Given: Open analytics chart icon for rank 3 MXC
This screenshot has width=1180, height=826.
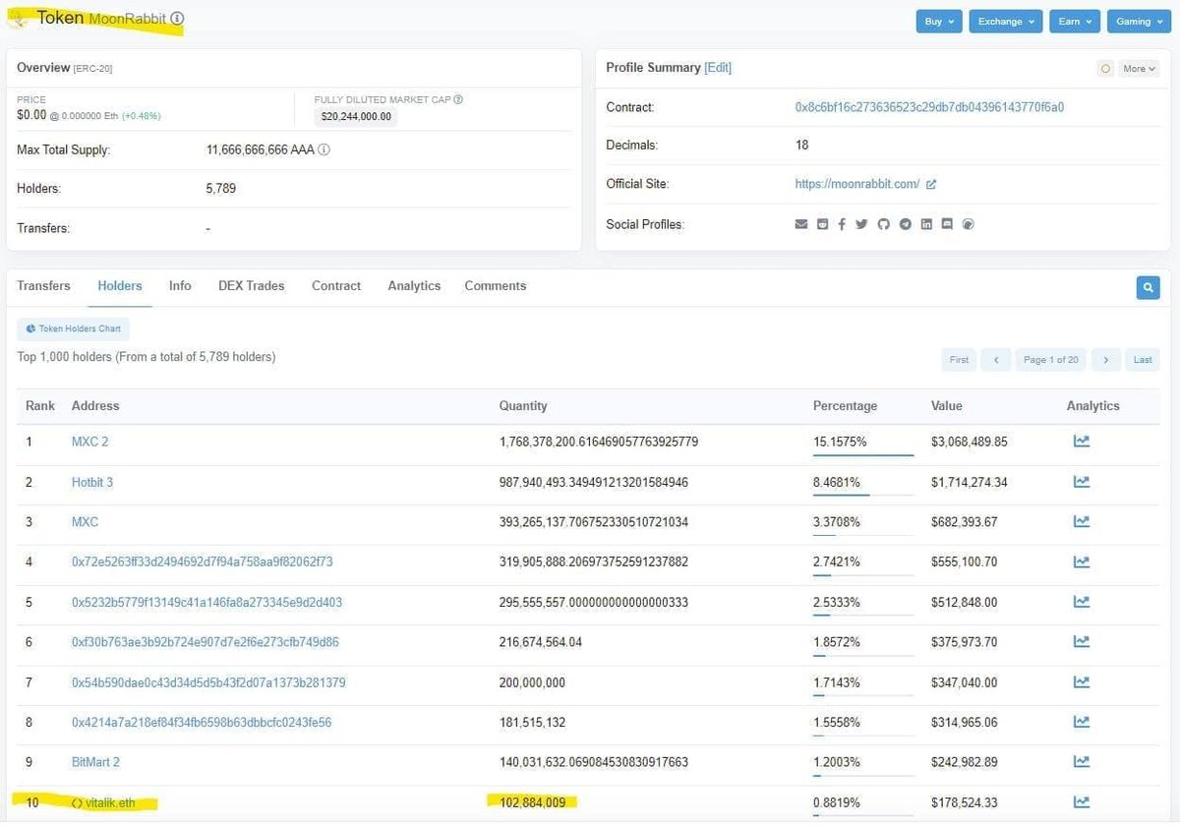Looking at the screenshot, I should click(1081, 522).
